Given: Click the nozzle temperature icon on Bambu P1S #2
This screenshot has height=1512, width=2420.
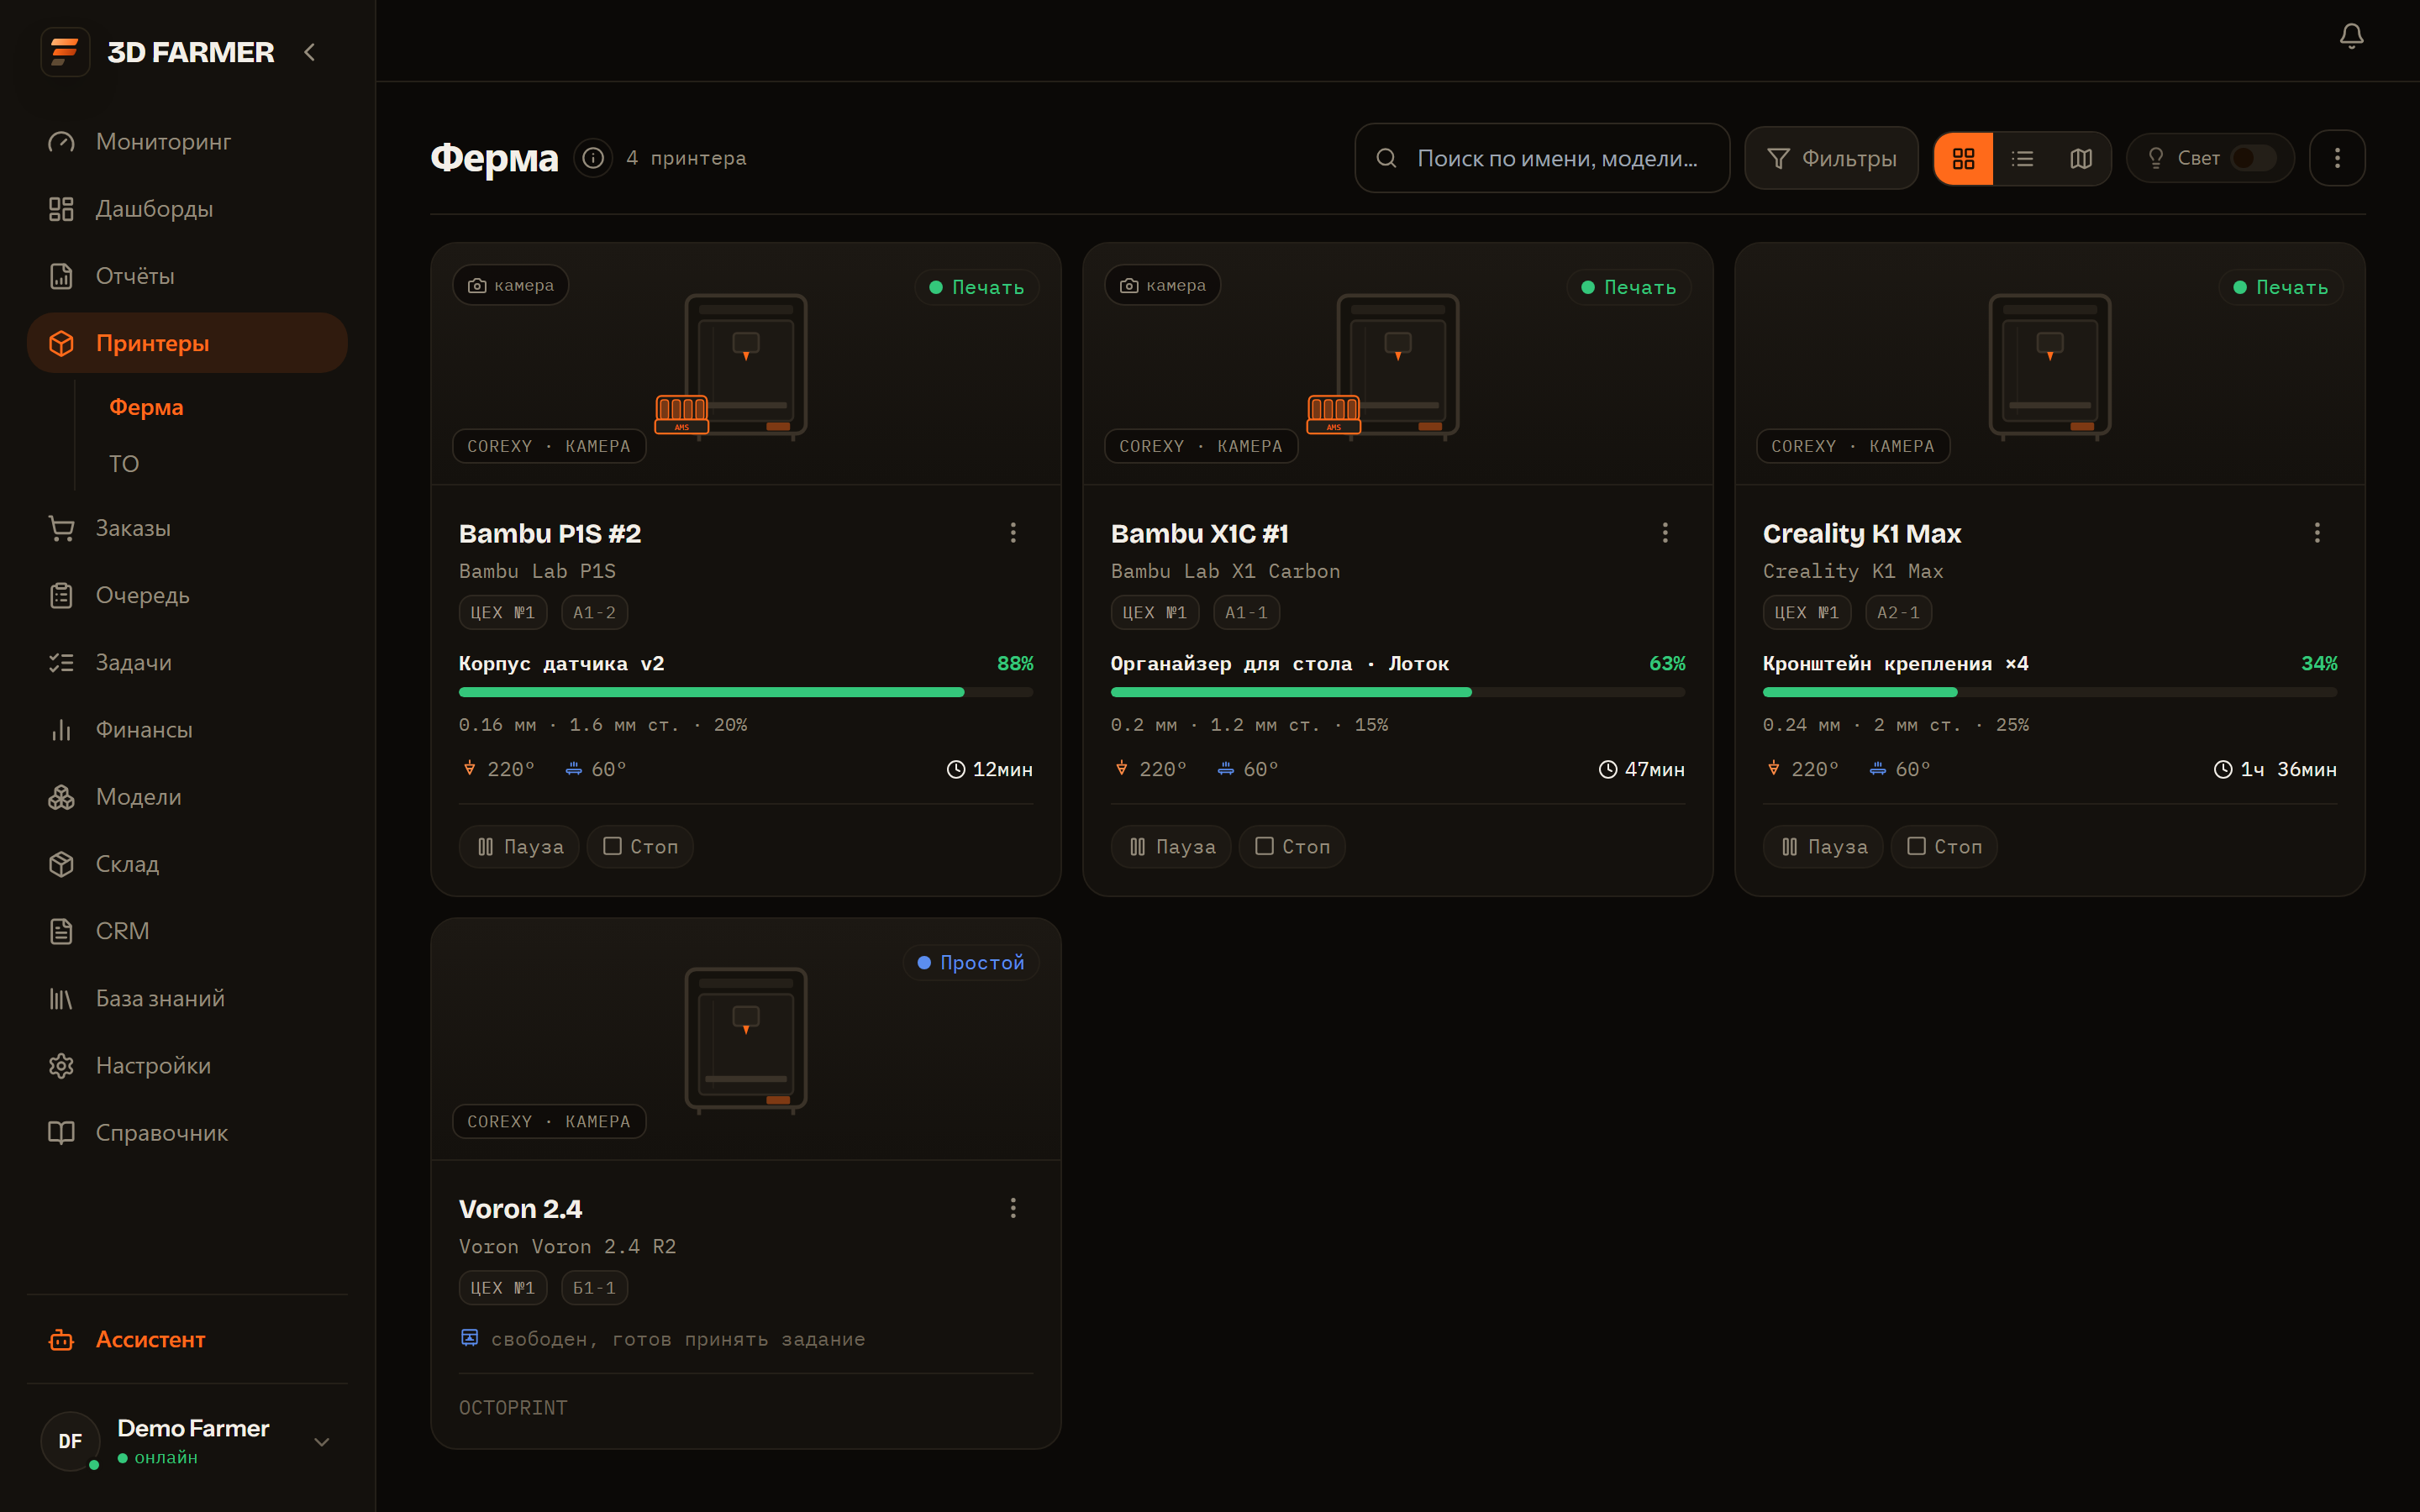Looking at the screenshot, I should tap(469, 768).
